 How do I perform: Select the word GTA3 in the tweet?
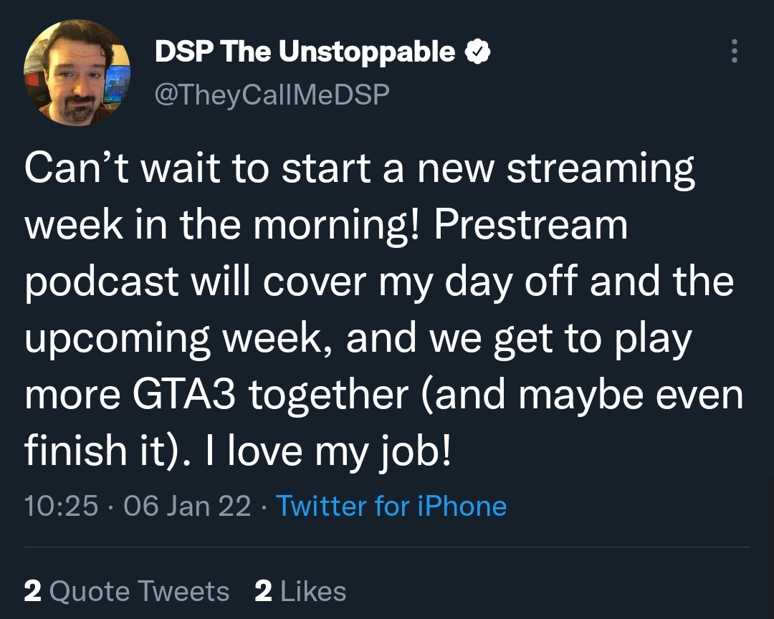tap(183, 395)
